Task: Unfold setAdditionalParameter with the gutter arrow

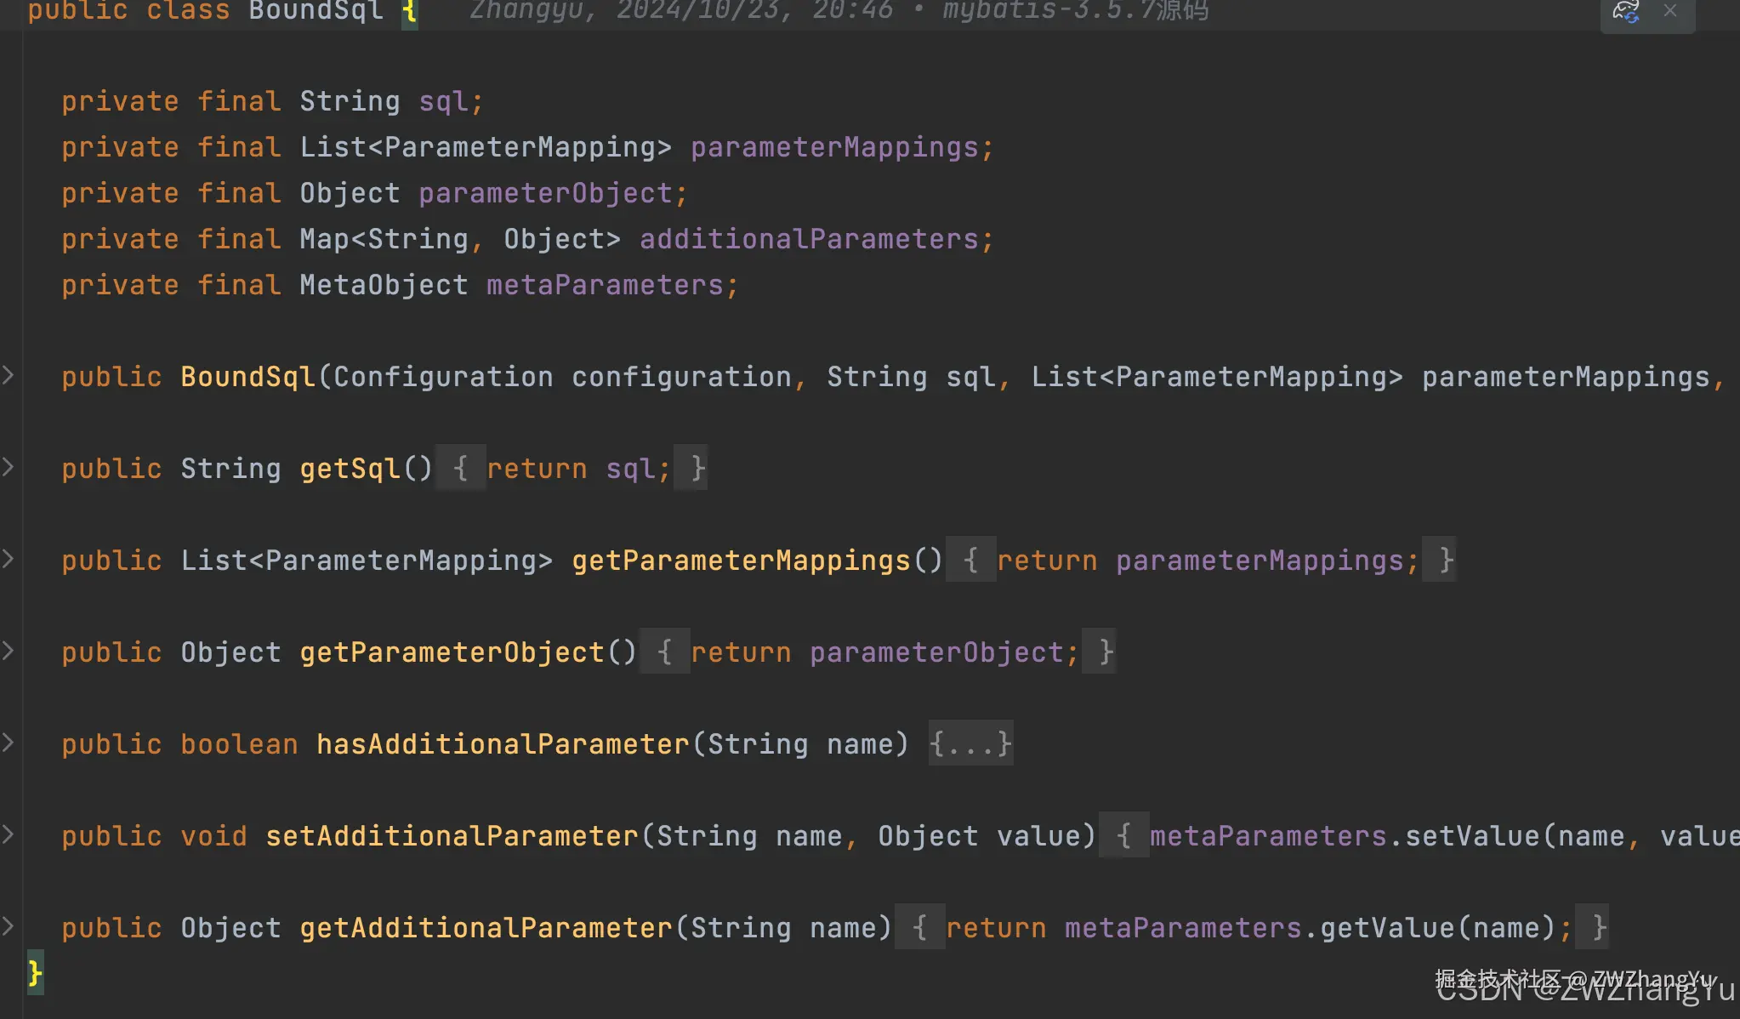Action: click(9, 834)
